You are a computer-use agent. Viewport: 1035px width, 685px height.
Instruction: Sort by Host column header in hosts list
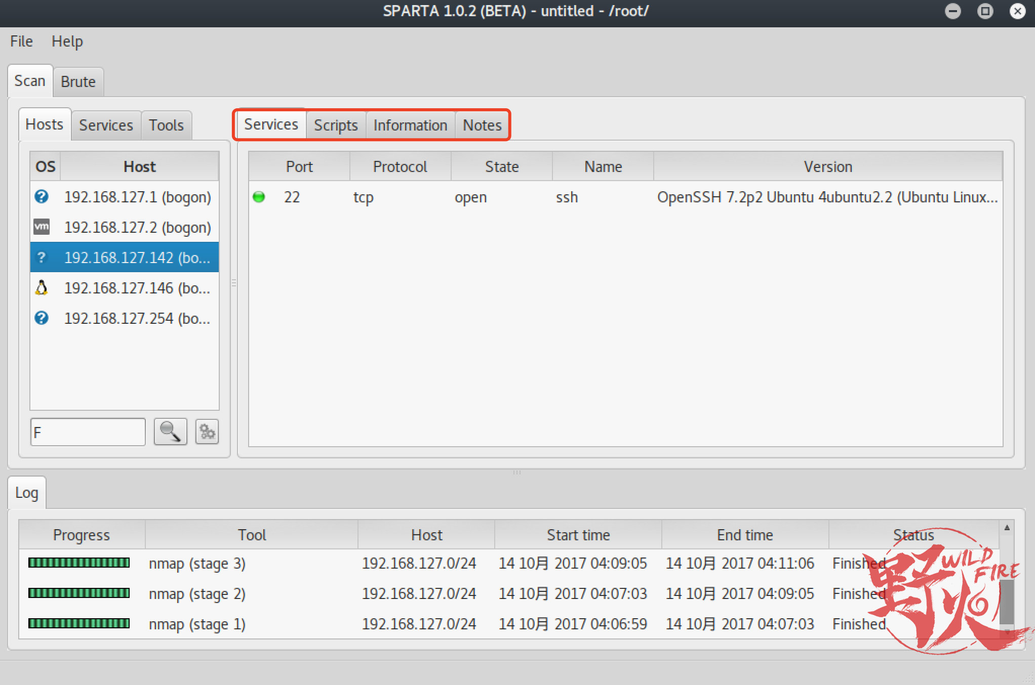pyautogui.click(x=140, y=166)
